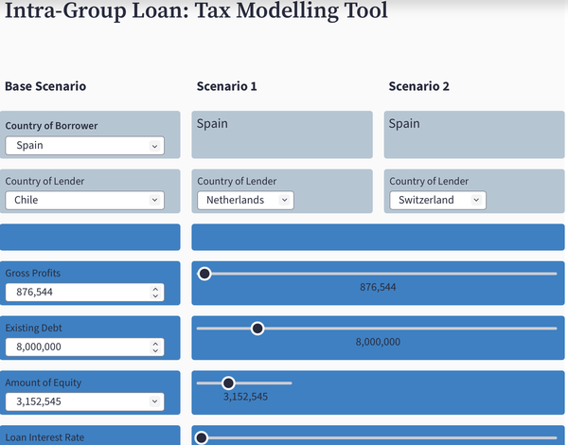Click the Existing Debt input field
Viewport: 568px width, 445px height.
[85, 347]
